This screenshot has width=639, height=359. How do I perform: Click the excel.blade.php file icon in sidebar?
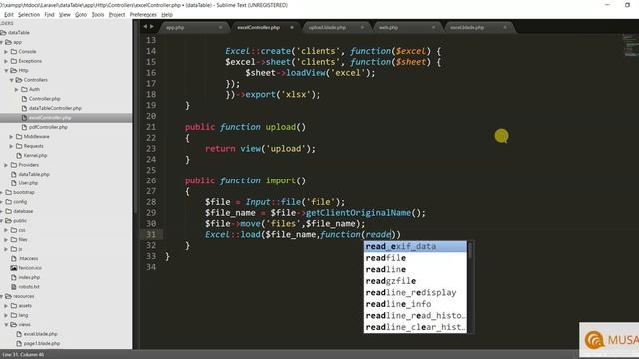(19, 334)
